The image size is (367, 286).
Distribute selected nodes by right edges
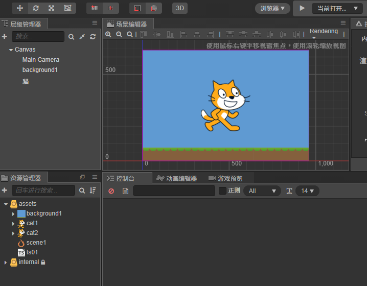pyautogui.click(x=296, y=35)
